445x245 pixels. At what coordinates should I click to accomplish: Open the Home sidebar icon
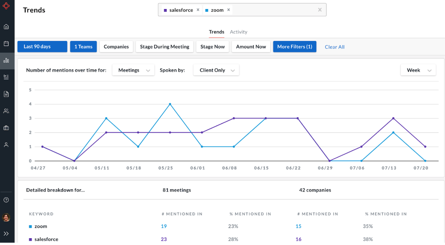(x=6, y=27)
